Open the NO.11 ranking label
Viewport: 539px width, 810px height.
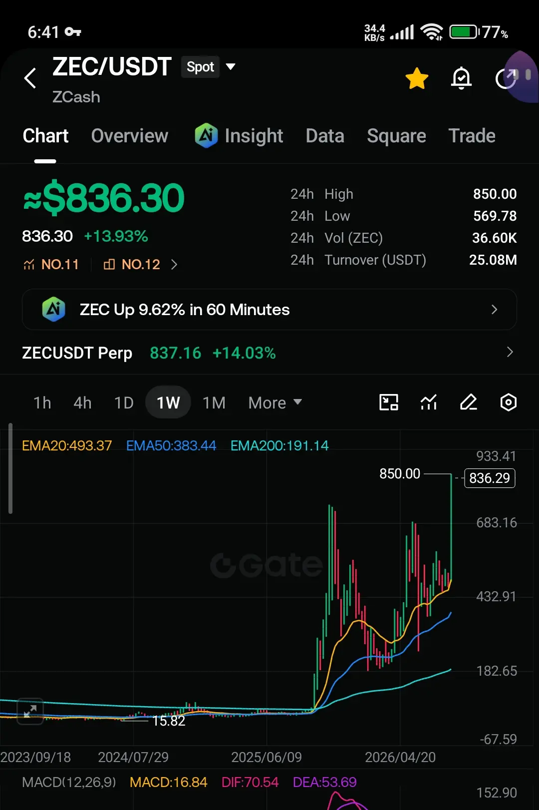pyautogui.click(x=51, y=264)
